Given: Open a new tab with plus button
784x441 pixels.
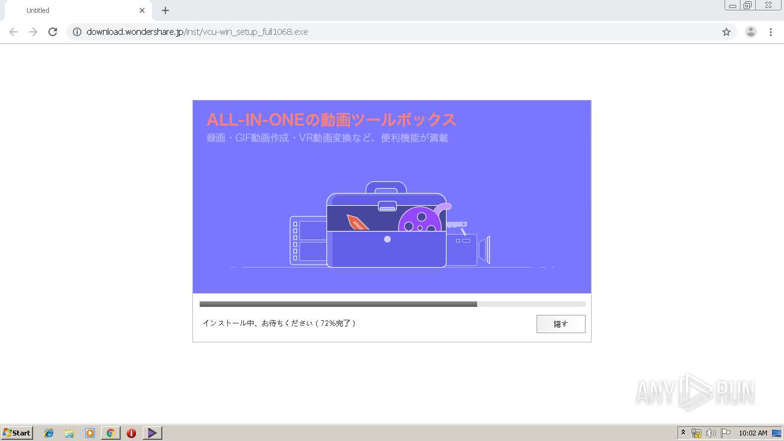Looking at the screenshot, I should coord(165,10).
